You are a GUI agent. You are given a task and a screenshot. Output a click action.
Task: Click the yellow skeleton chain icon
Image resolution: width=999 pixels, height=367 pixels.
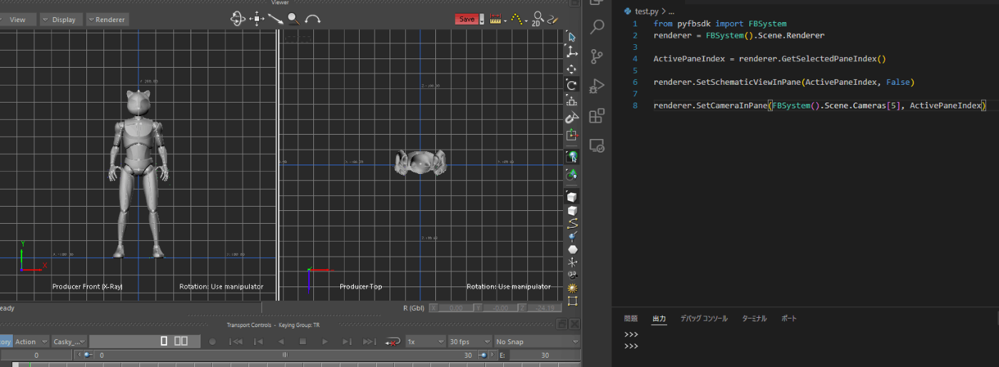point(572,224)
